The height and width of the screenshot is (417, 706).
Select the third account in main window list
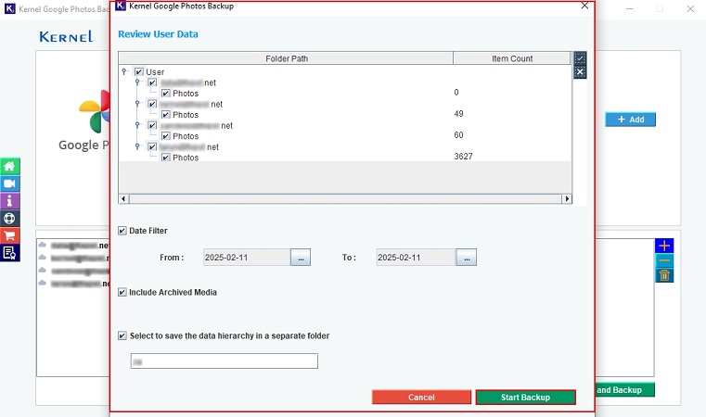click(x=74, y=271)
